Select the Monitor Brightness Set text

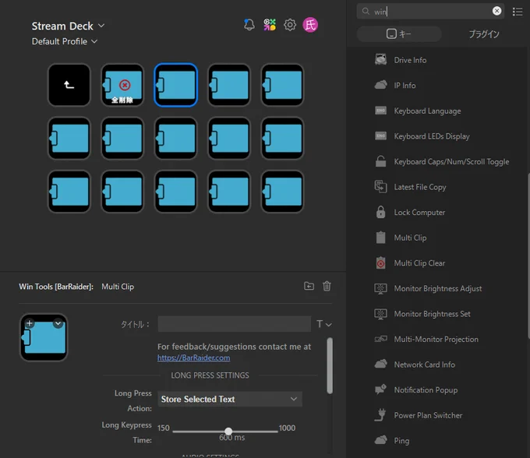[432, 314]
